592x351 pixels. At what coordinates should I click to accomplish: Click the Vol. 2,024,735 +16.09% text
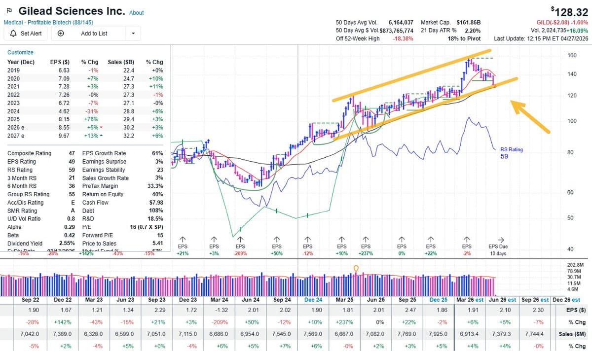click(559, 31)
